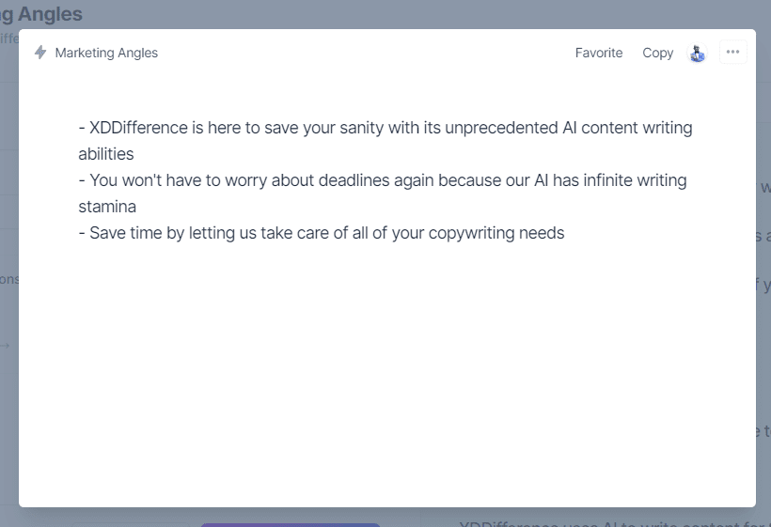Image resolution: width=771 pixels, height=527 pixels.
Task: Click the word 'abilities' in the text
Action: 105,154
